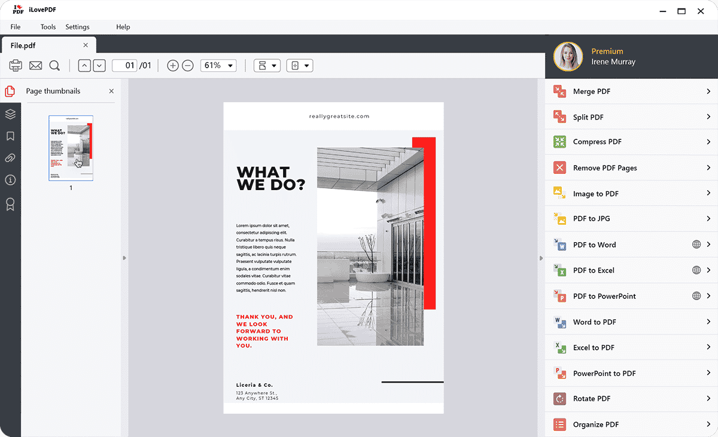Image resolution: width=718 pixels, height=437 pixels.
Task: Open the Bookmarks sidebar panel
Action: coord(10,136)
